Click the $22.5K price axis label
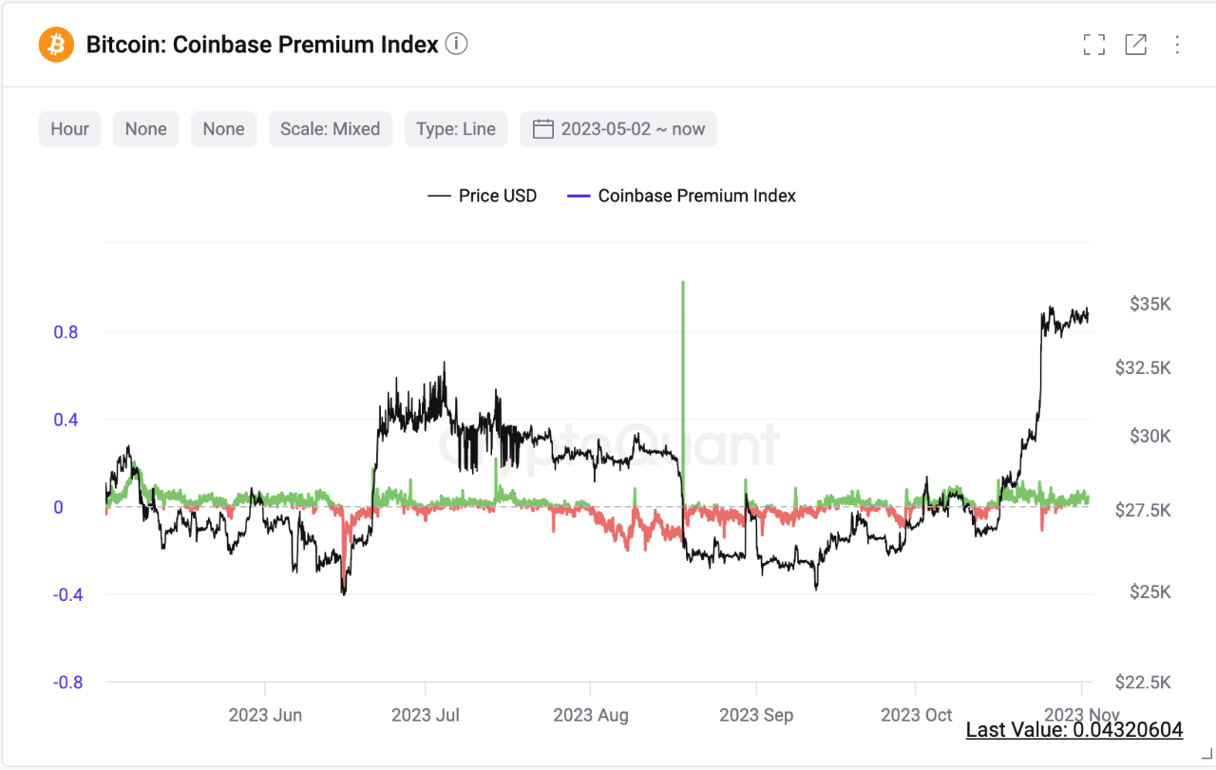Image resolution: width=1216 pixels, height=770 pixels. pyautogui.click(x=1143, y=683)
